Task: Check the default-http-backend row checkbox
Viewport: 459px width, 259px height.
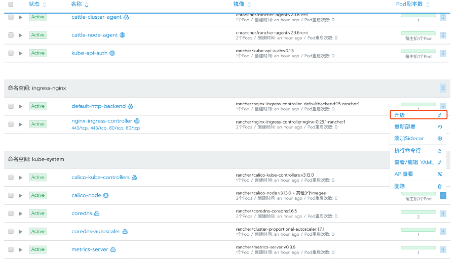Action: (x=11, y=106)
